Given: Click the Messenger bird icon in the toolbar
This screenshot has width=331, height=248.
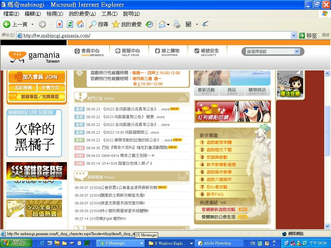Looking at the screenshot, I should click(x=205, y=25).
